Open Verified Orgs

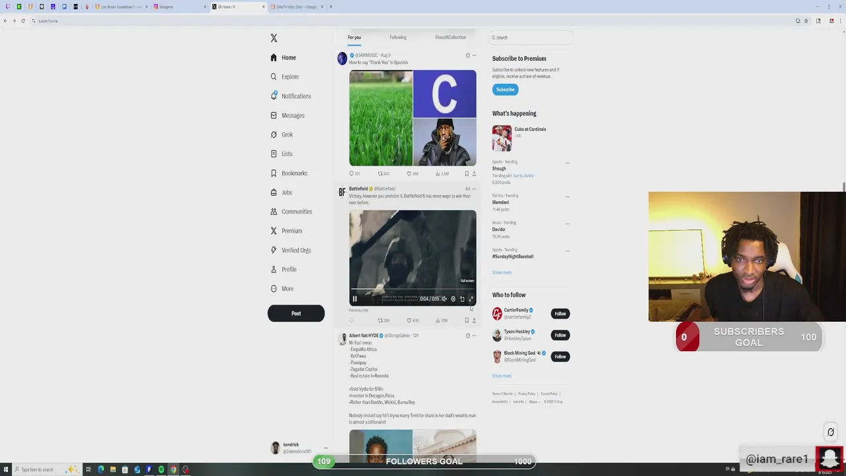click(291, 250)
